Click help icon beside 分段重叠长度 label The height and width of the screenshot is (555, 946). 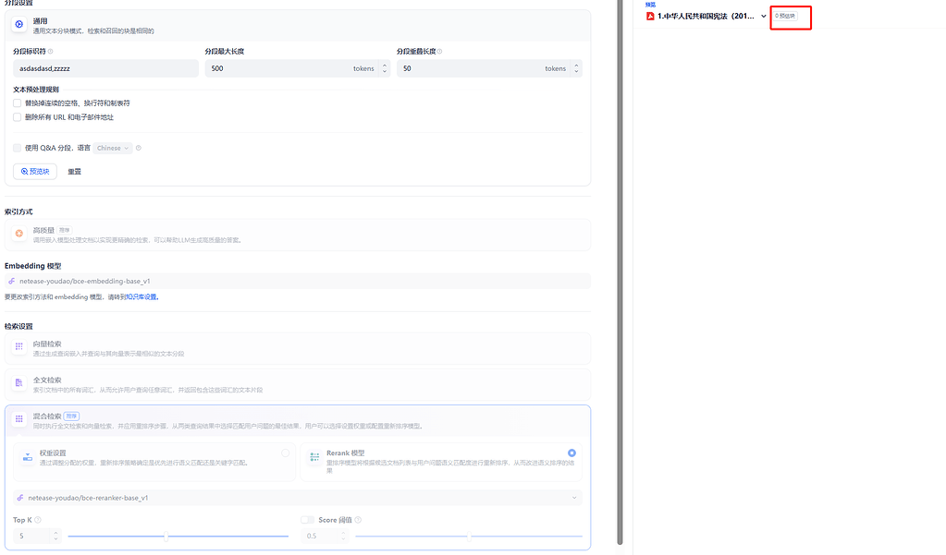(440, 51)
